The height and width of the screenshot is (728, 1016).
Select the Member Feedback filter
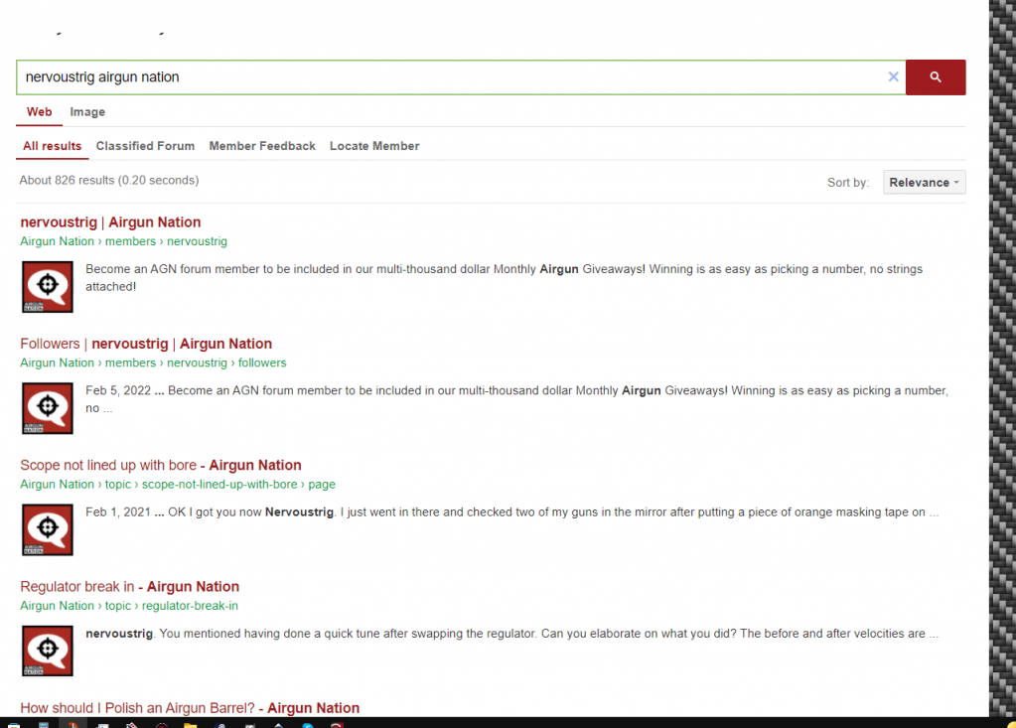(262, 146)
